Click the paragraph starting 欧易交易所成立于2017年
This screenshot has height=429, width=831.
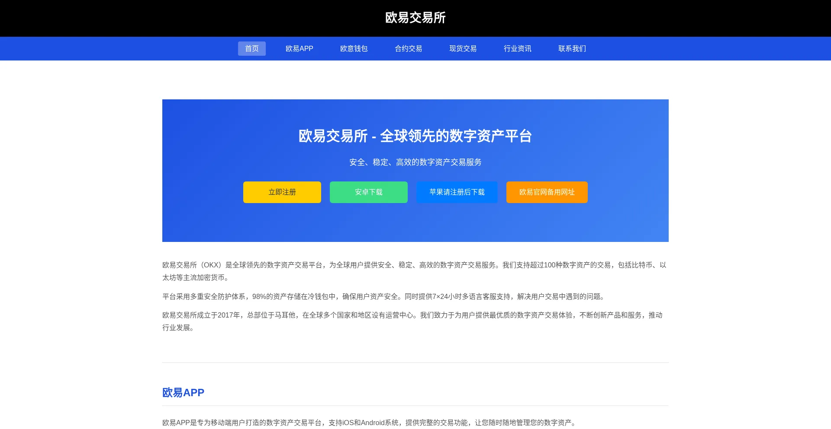tap(415, 321)
